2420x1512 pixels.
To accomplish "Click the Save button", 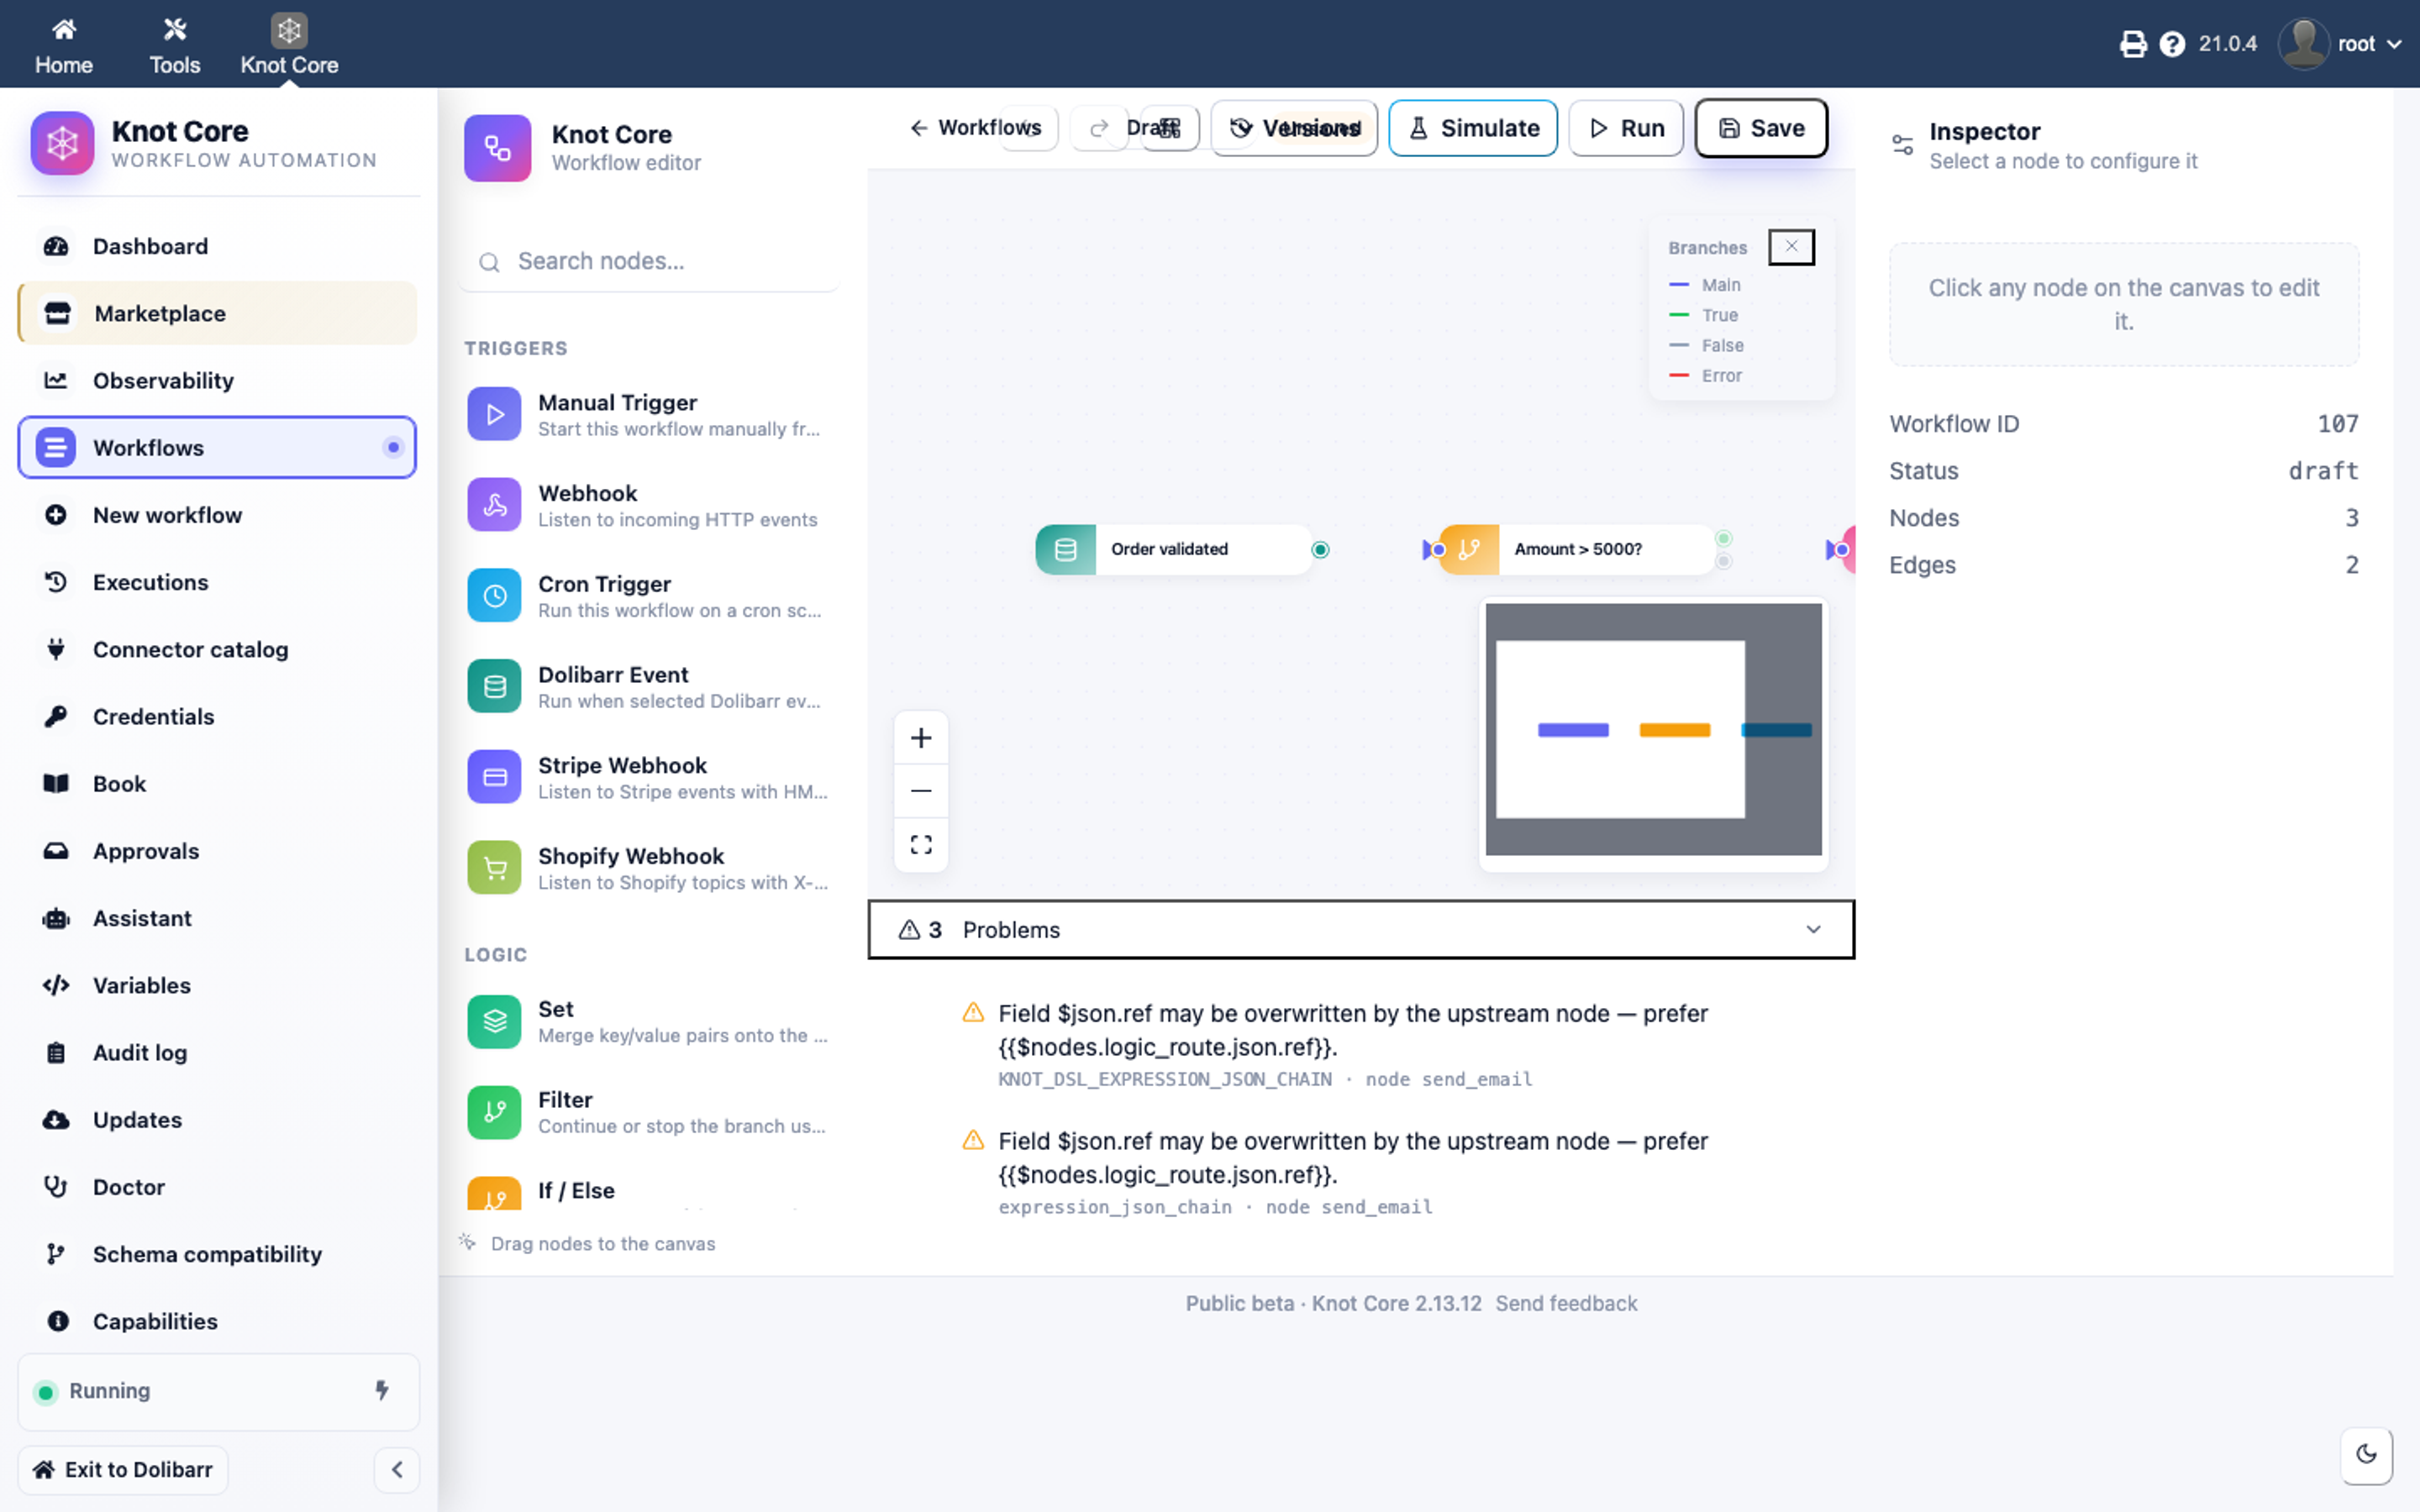I will [x=1761, y=128].
